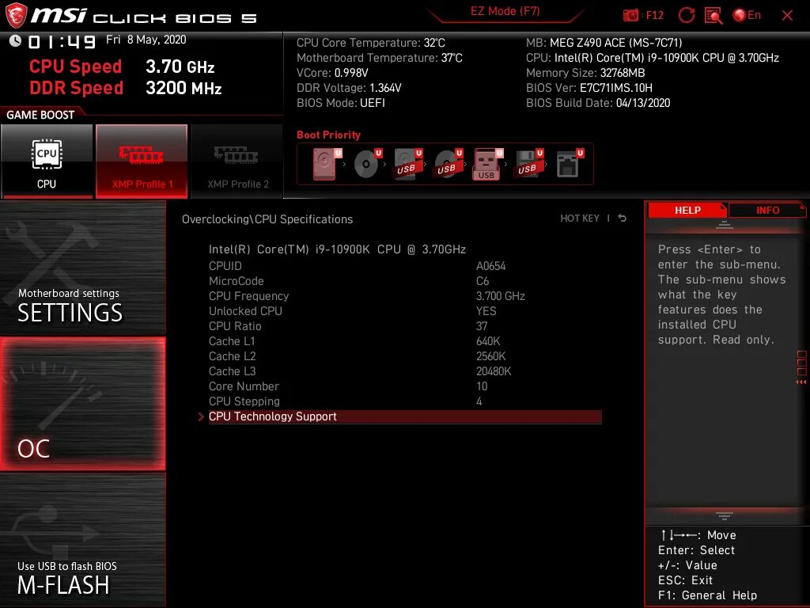Image resolution: width=810 pixels, height=608 pixels.
Task: Select the CPU Stepping row
Action: [405, 401]
